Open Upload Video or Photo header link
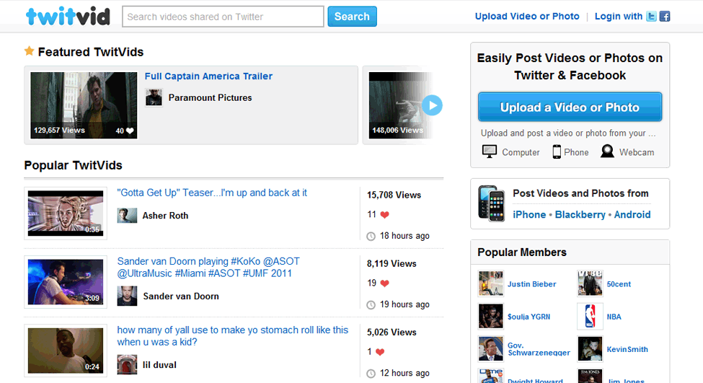703x383 pixels. (527, 16)
